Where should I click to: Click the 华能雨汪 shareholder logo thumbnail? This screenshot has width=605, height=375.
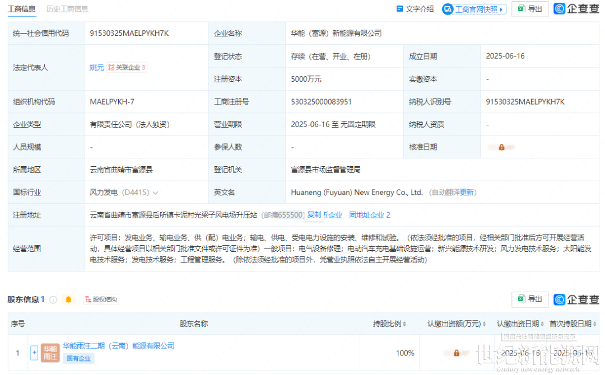click(x=50, y=353)
